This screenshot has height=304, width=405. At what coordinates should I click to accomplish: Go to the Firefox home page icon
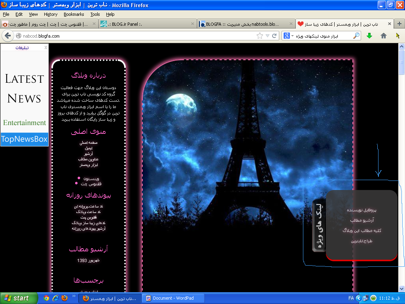click(x=383, y=36)
